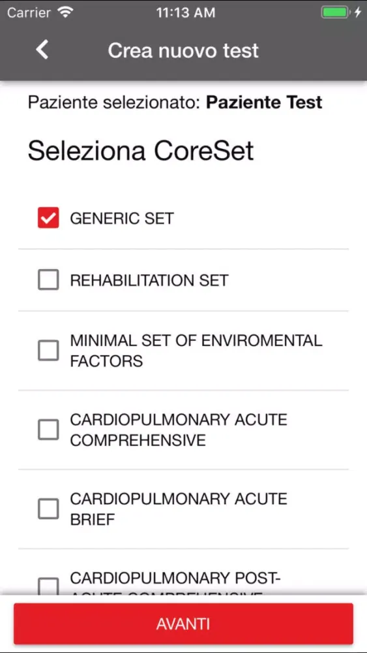Screen dimensions: 367x653
Task: Toggle the CARDIOPULMONARY POST-ACUTE COMPREHENSIVE checkbox
Action: [x=48, y=586]
